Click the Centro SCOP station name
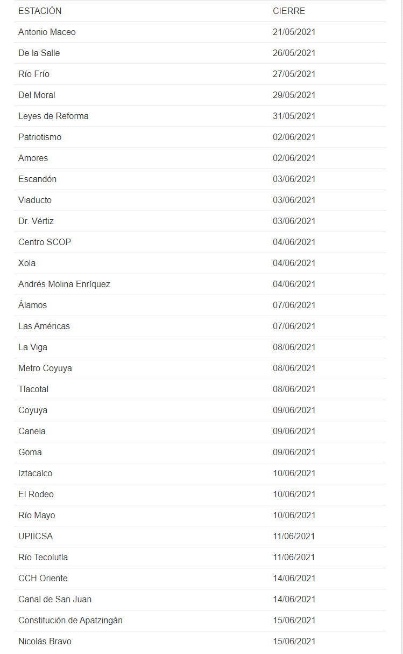 [x=45, y=242]
